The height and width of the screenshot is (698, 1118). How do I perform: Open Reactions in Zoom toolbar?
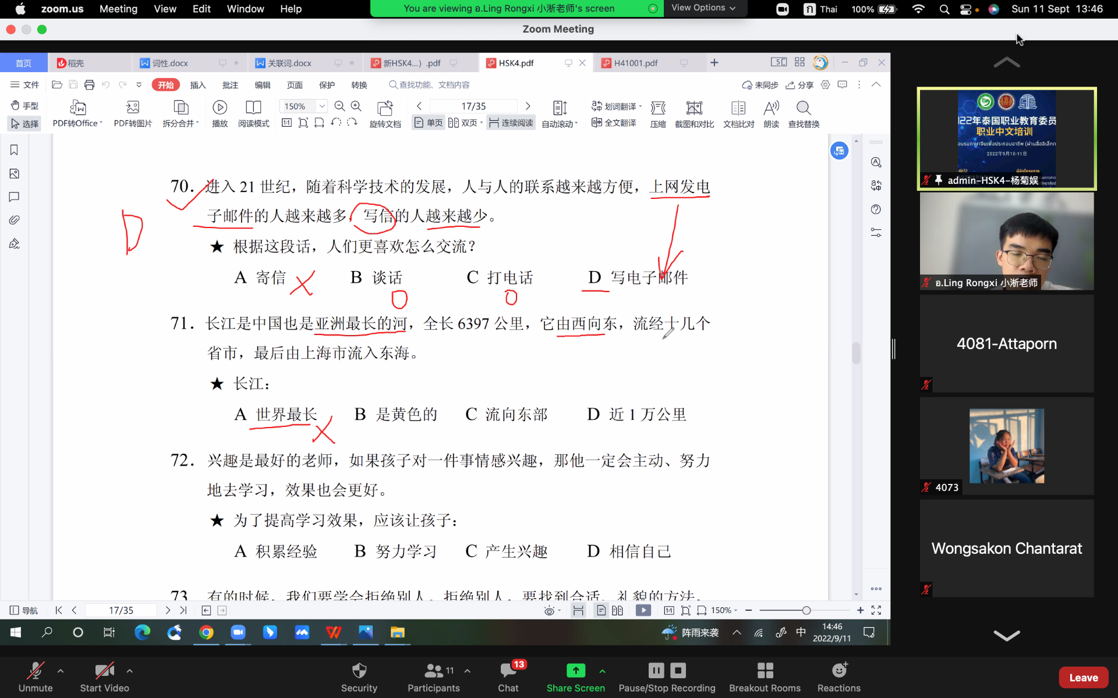[x=838, y=678]
